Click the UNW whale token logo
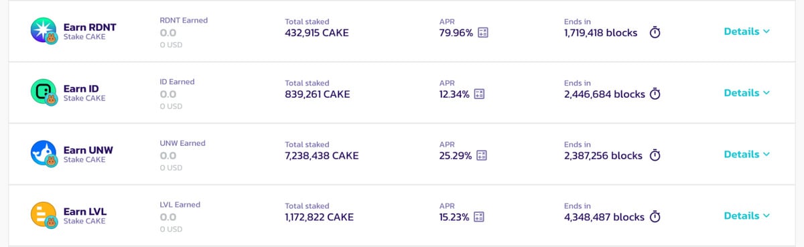The height and width of the screenshot is (247, 804). (x=43, y=153)
